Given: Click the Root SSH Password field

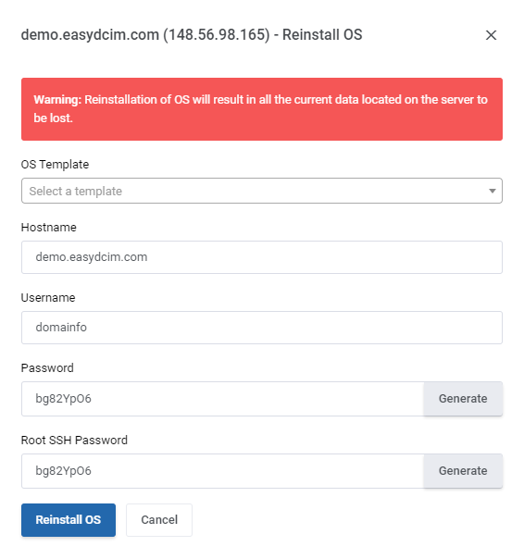Looking at the screenshot, I should click(x=222, y=471).
